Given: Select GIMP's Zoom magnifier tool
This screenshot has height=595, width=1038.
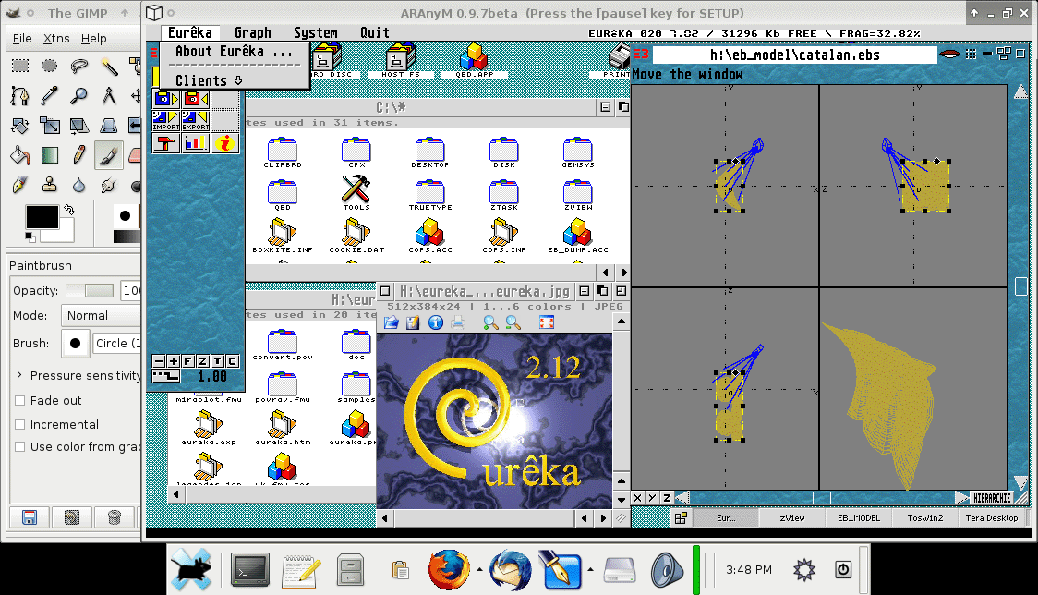Looking at the screenshot, I should coord(79,96).
